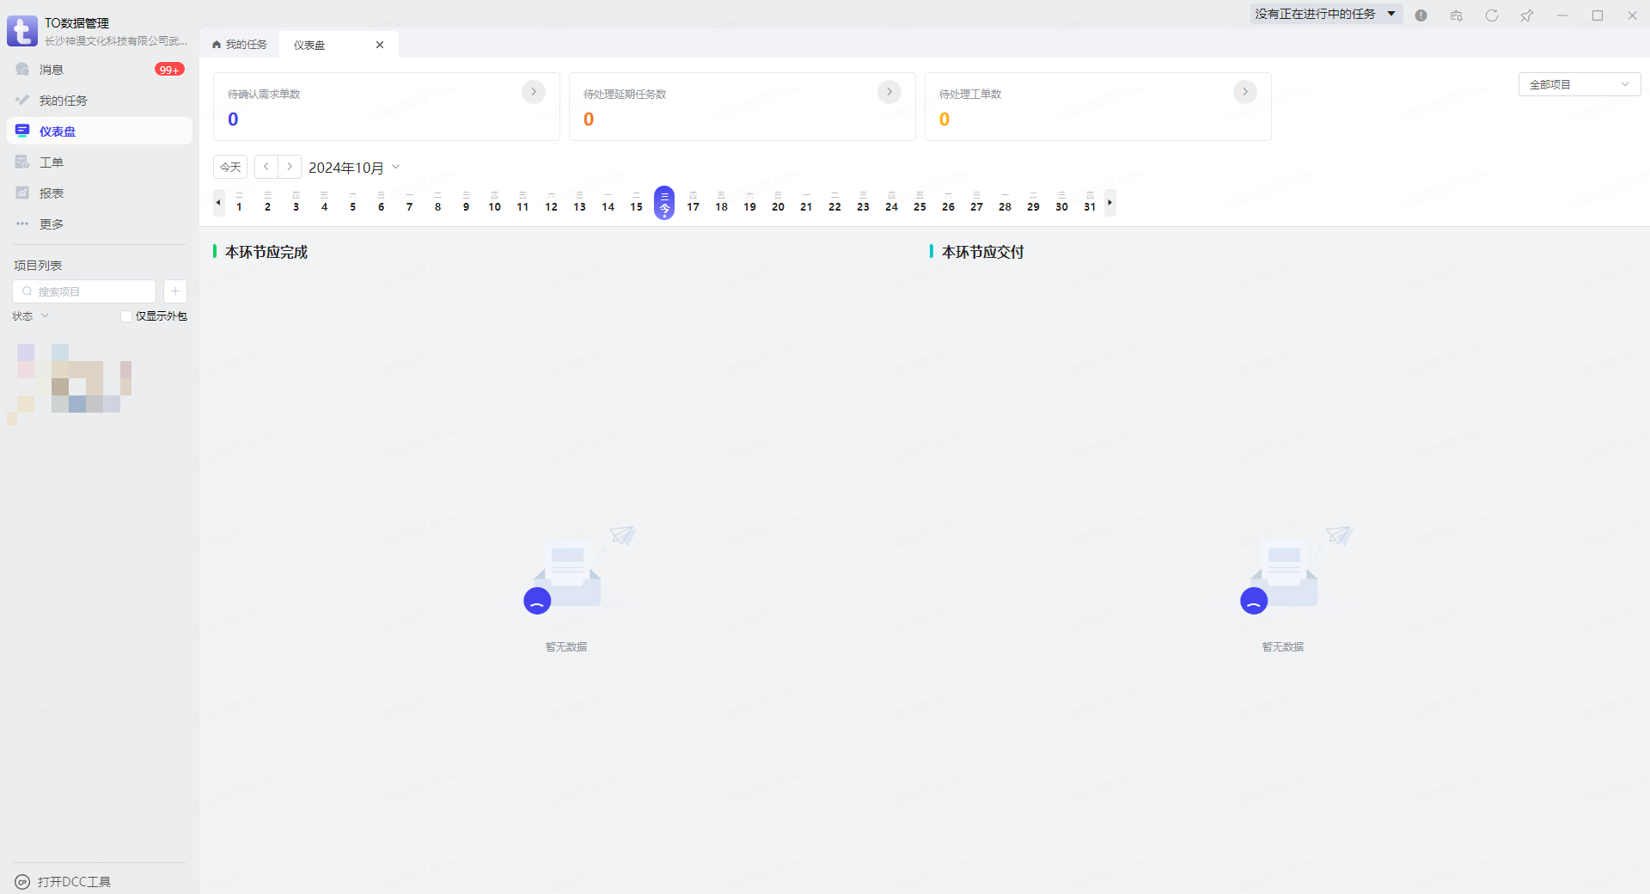The width and height of the screenshot is (1650, 894).
Task: Switch to the 我的任务 tab
Action: click(240, 45)
